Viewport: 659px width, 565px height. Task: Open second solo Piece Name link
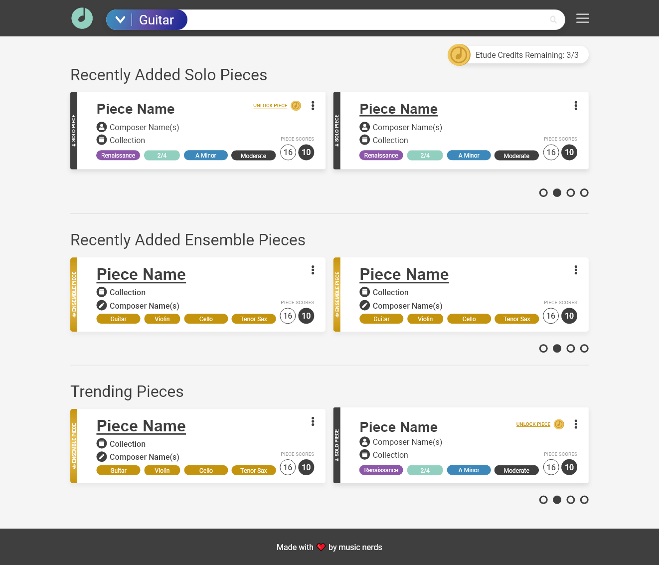pos(398,109)
